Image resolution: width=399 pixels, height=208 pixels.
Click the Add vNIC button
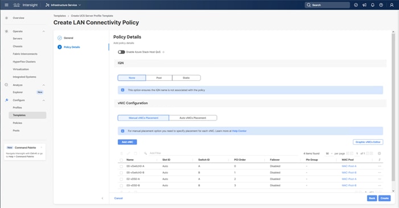[127, 142]
